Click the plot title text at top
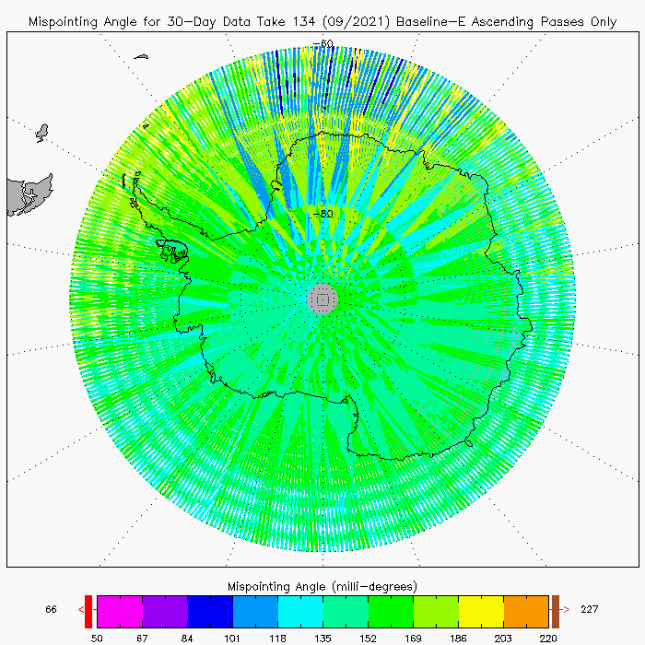 click(322, 22)
